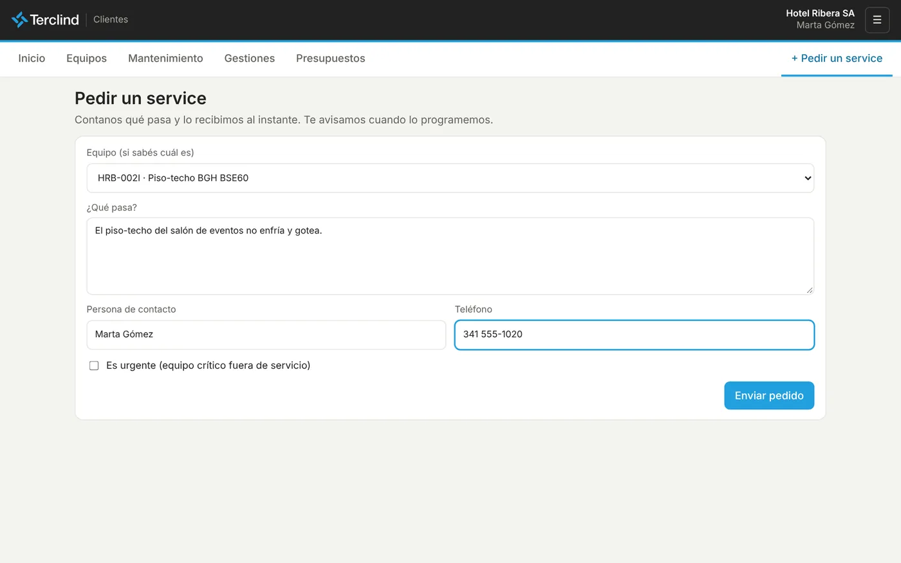This screenshot has width=901, height=563.
Task: Submit with the Enviar pedido button
Action: click(x=769, y=396)
